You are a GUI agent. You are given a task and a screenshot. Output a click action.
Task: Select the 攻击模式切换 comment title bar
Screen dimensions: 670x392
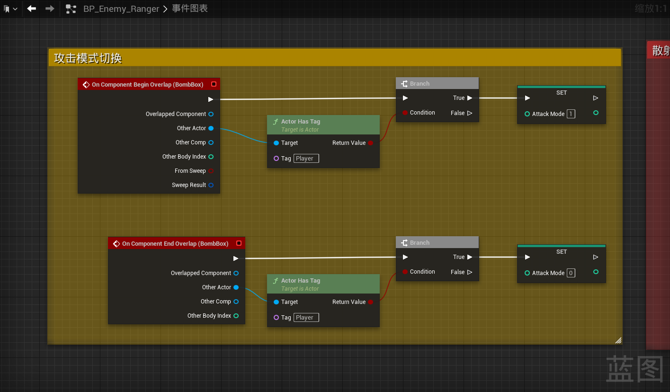[x=334, y=58]
